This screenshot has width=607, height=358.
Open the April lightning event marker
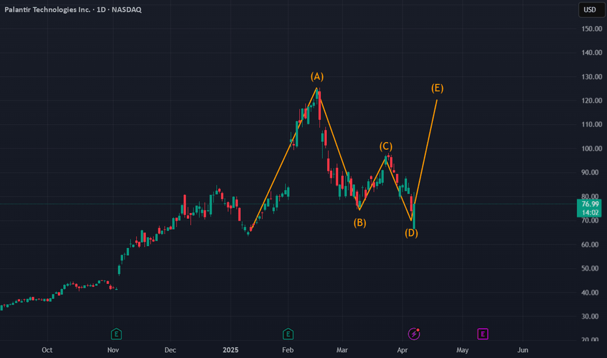point(414,334)
